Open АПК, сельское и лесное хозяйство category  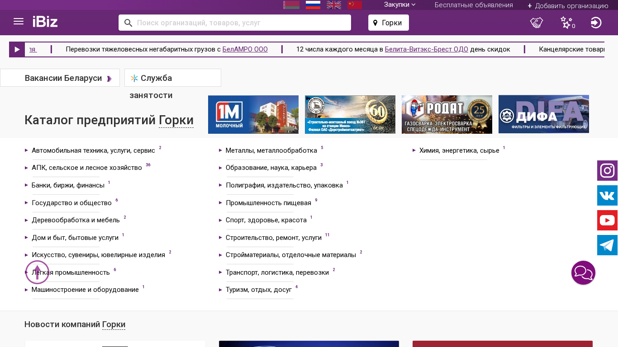click(86, 168)
